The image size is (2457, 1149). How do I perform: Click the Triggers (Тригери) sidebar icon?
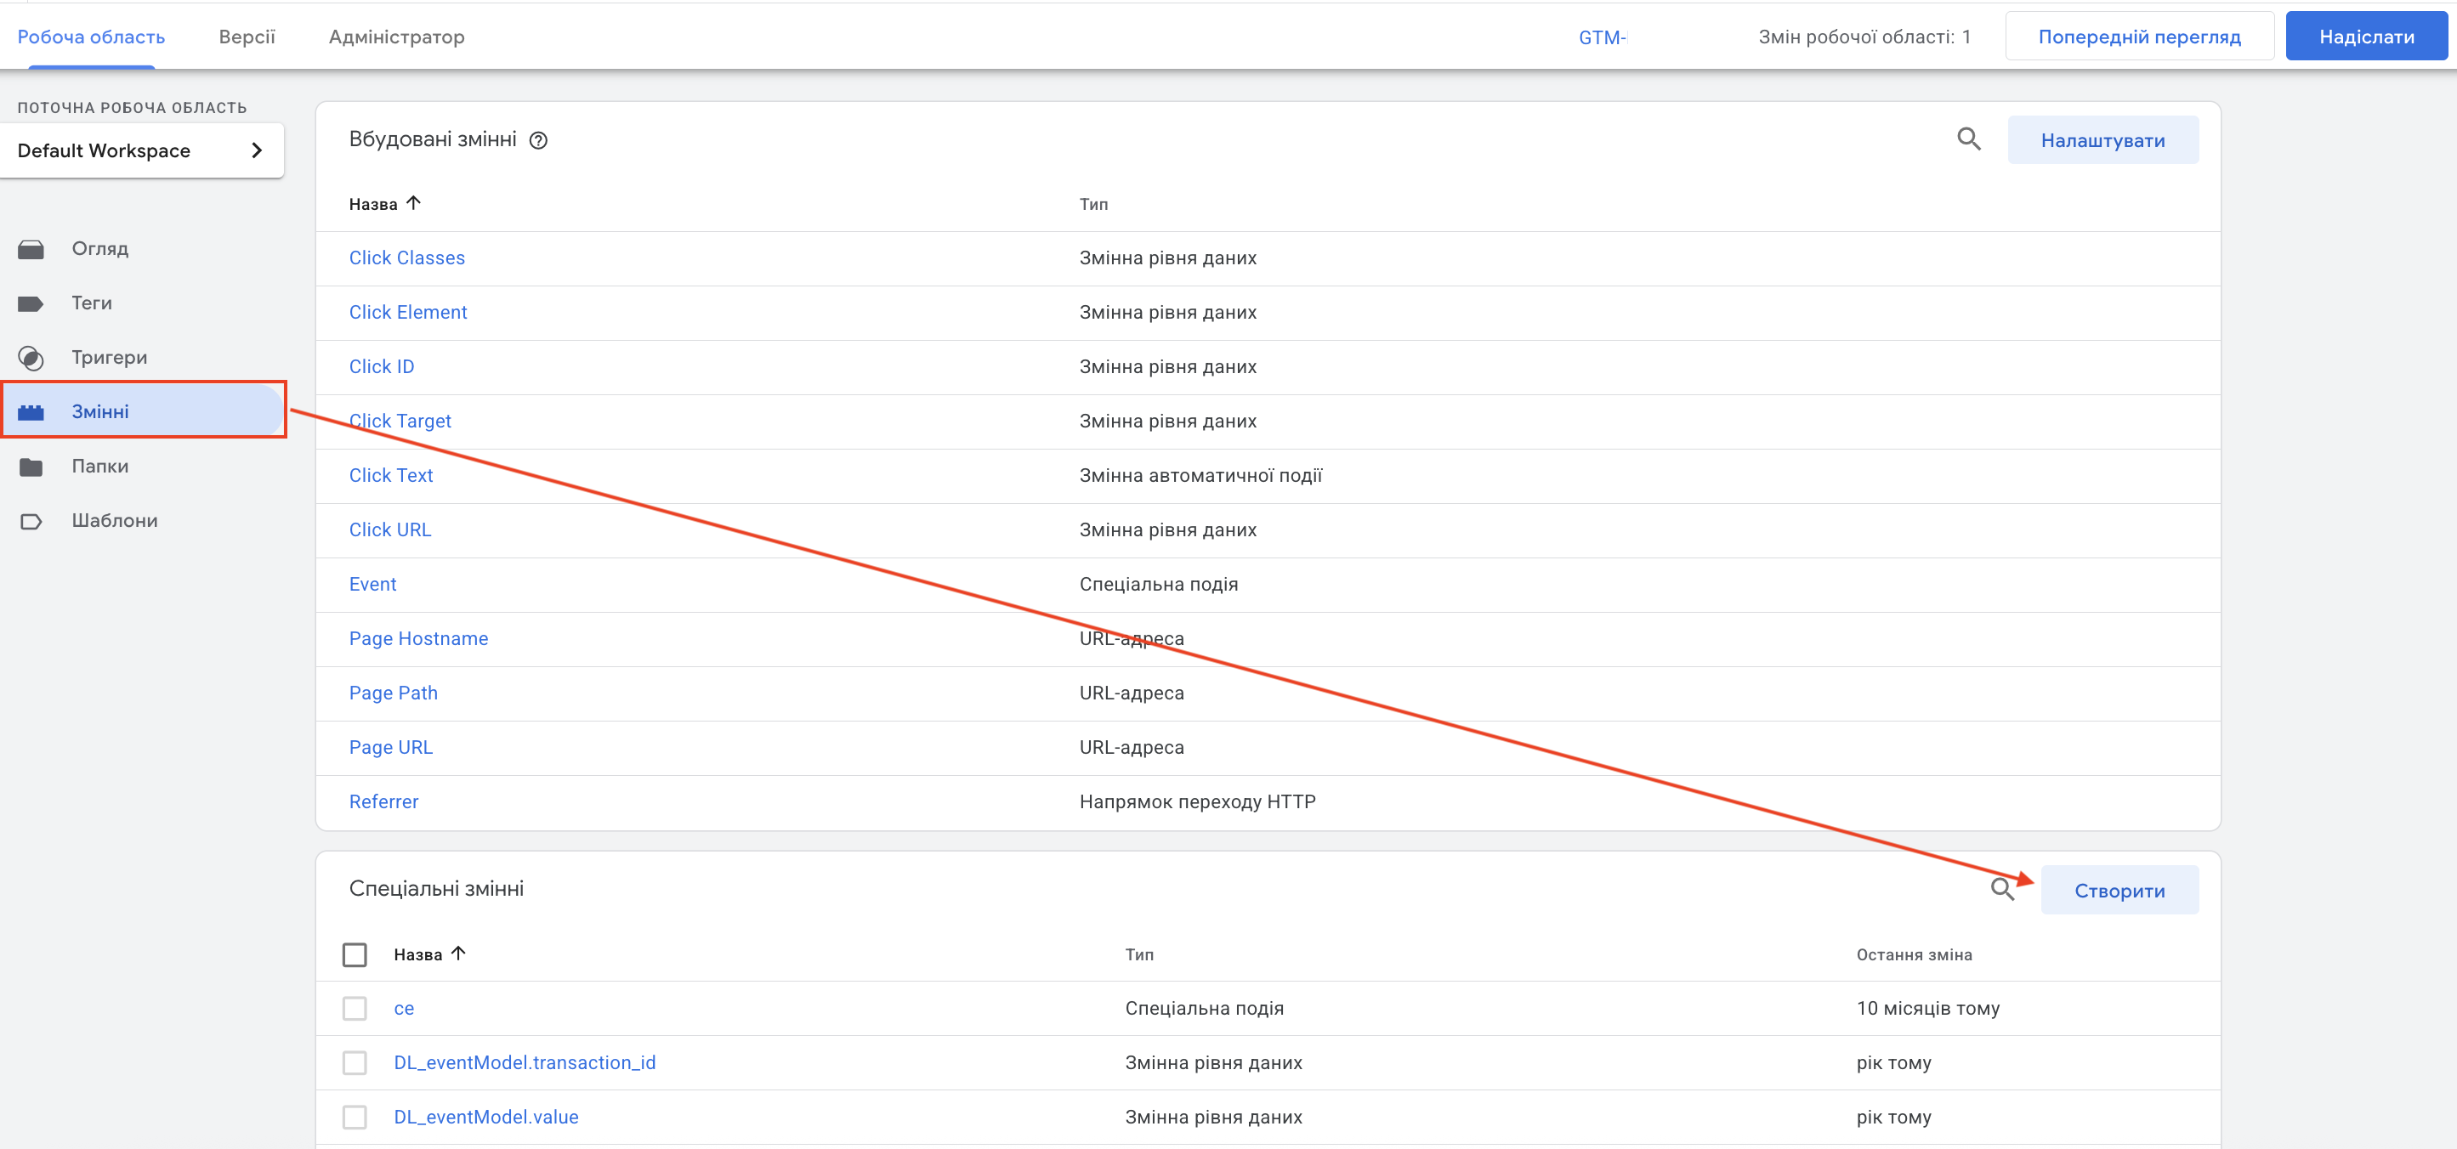coord(31,358)
